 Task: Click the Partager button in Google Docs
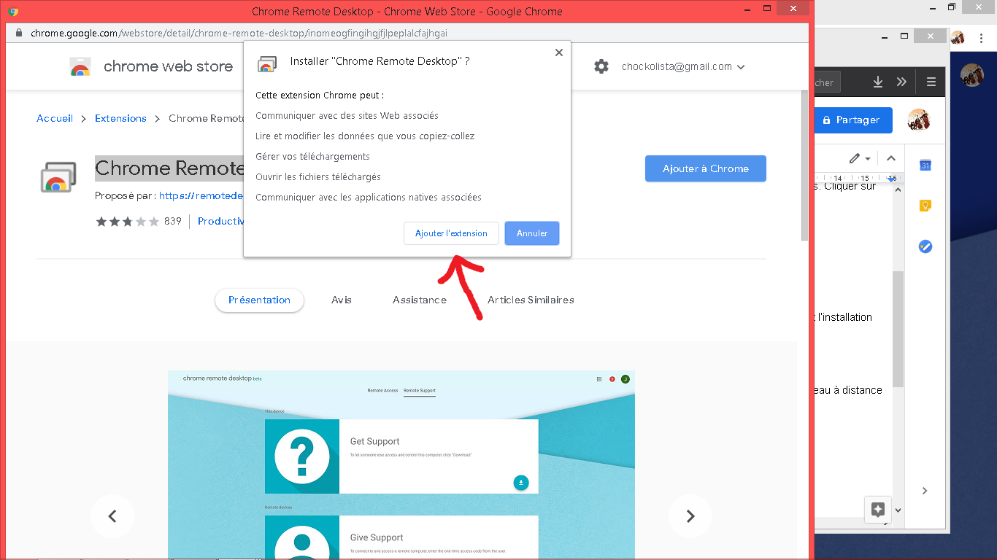point(853,120)
